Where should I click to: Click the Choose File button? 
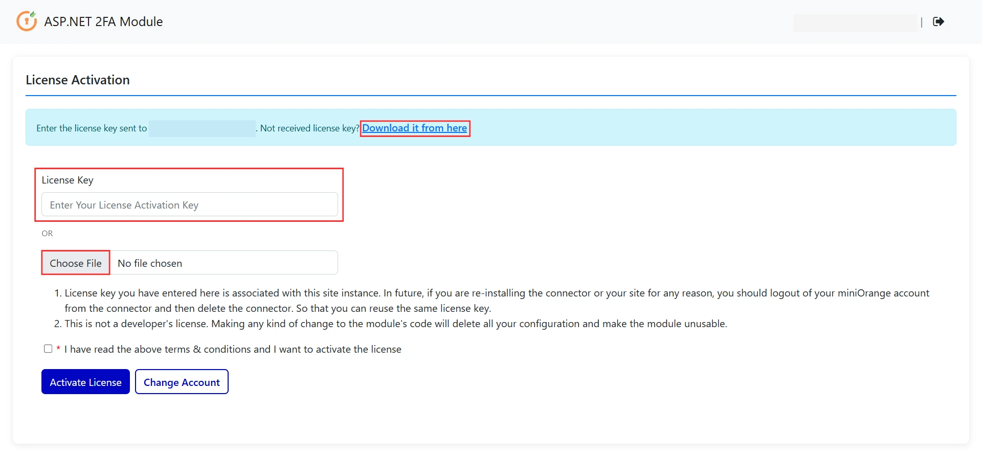click(76, 263)
